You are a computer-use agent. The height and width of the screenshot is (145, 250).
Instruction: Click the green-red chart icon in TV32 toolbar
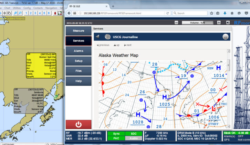(x=60, y=13)
